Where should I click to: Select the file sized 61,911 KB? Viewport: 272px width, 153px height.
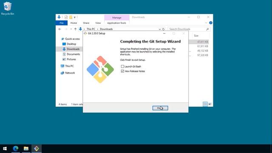[x=202, y=46]
